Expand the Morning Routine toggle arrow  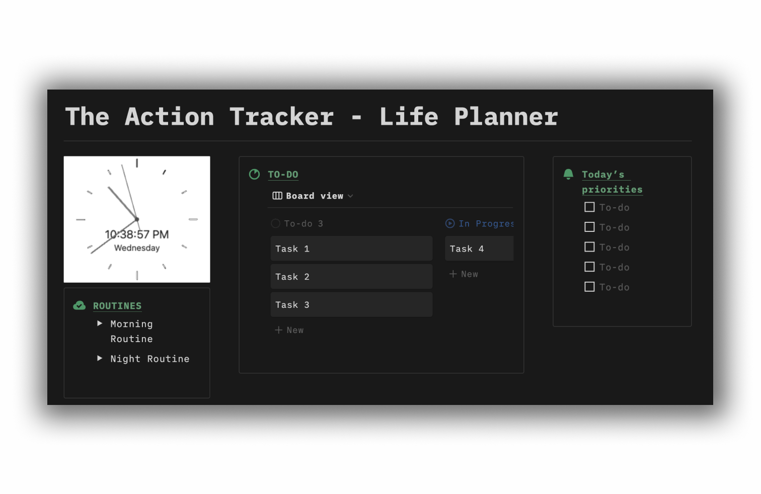(x=100, y=323)
